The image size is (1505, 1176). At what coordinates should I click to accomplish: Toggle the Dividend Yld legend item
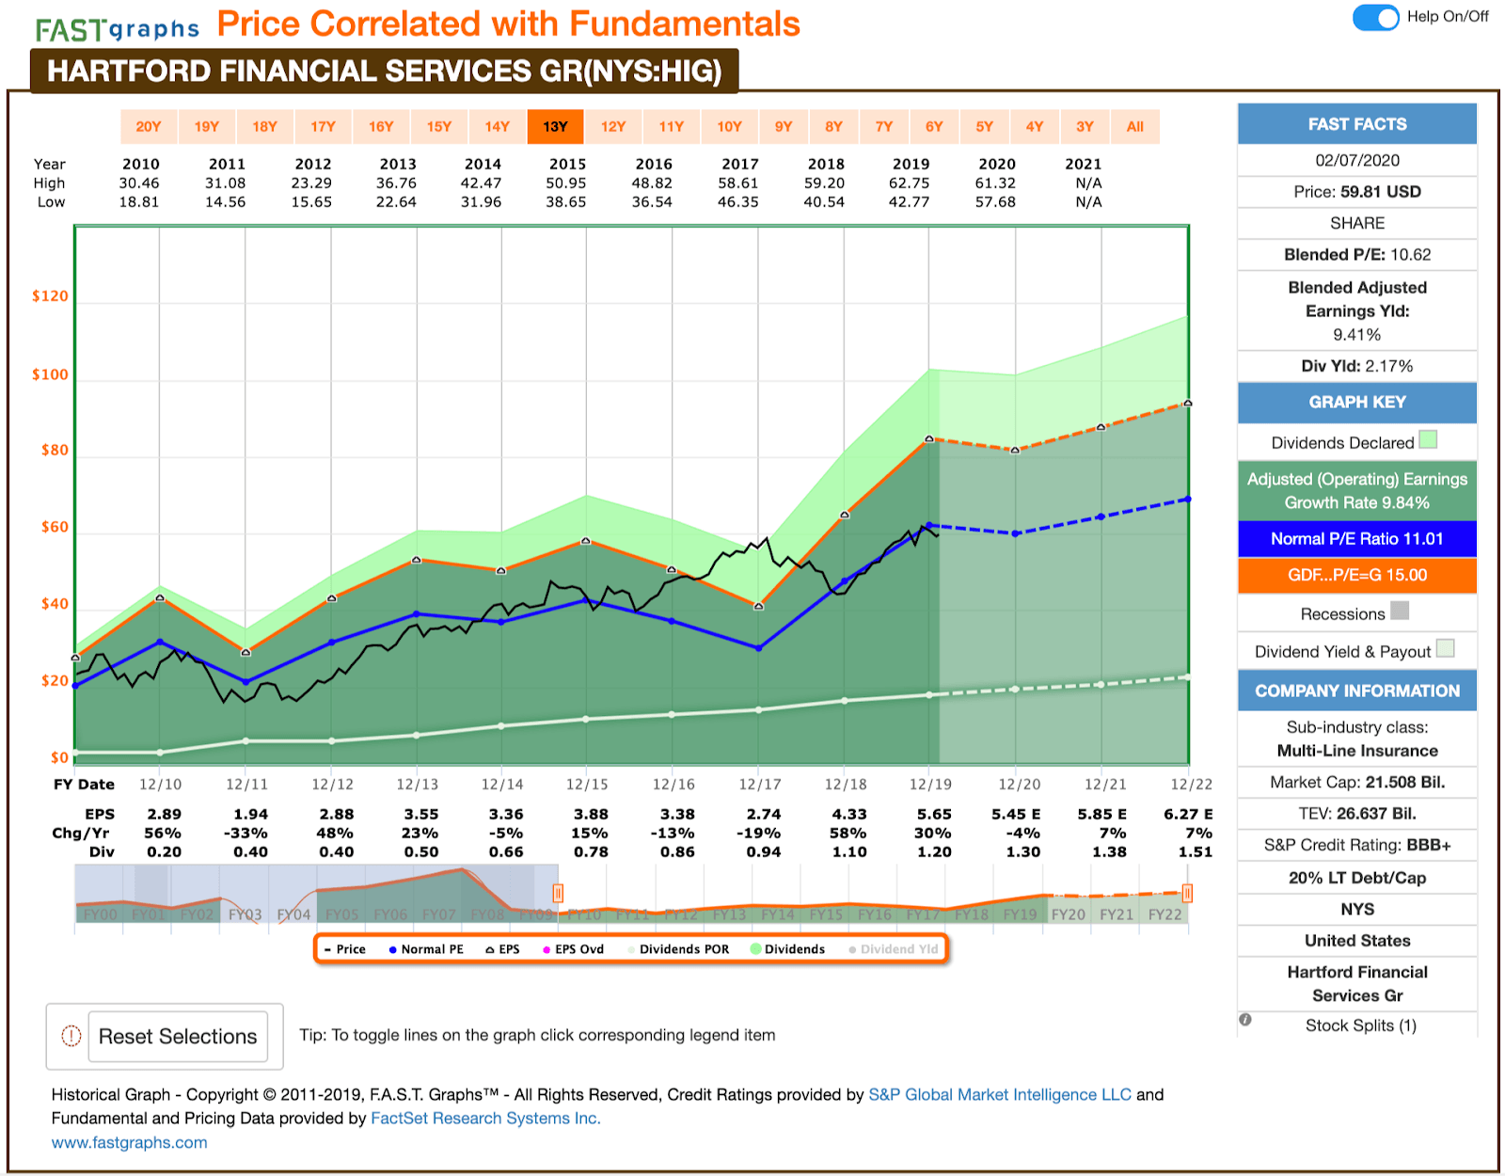894,949
